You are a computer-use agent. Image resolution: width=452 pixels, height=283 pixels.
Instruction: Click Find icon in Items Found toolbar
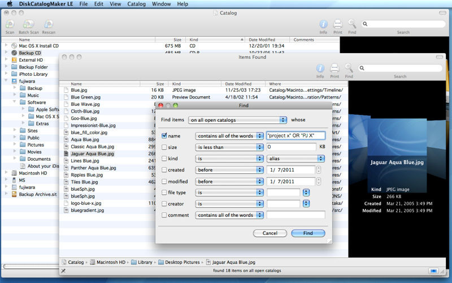(349, 68)
